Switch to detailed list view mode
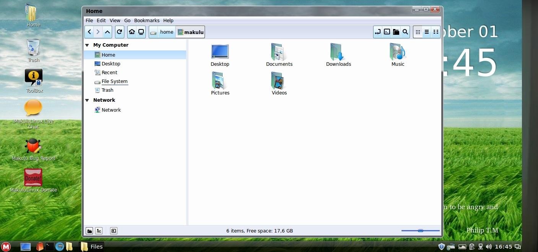538x252 pixels. tap(427, 32)
